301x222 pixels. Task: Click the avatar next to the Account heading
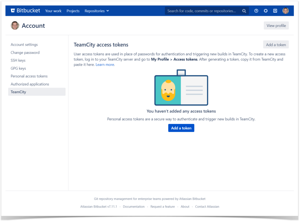point(15,25)
